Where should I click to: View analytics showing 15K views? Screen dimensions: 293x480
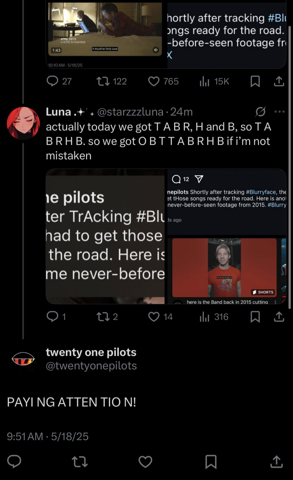(x=214, y=81)
